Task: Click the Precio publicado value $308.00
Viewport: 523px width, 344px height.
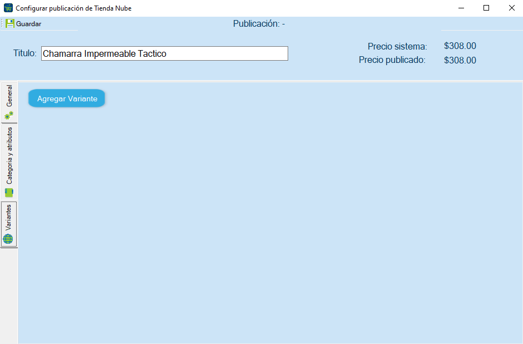Action: pyautogui.click(x=460, y=60)
